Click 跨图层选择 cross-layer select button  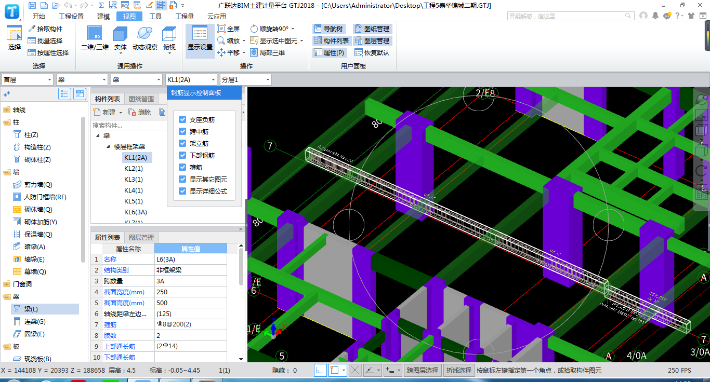[x=422, y=370]
